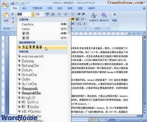
Task: Click the numbered list icon
Action: coord(66,14)
